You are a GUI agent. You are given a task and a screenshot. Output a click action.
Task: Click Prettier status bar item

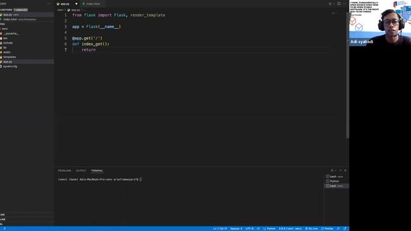click(327, 228)
